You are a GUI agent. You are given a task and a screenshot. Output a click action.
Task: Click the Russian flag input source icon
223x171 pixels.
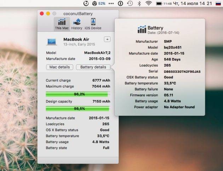click(x=218, y=4)
